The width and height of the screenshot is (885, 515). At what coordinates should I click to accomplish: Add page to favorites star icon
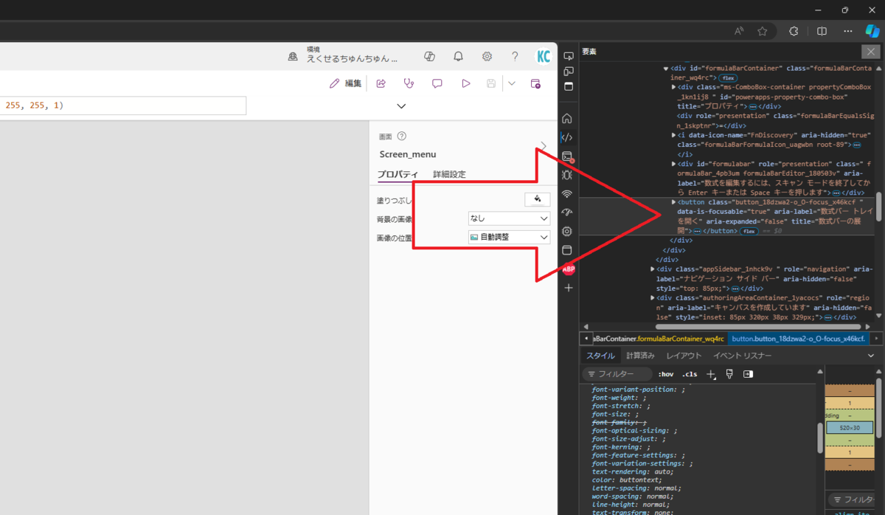pyautogui.click(x=763, y=31)
